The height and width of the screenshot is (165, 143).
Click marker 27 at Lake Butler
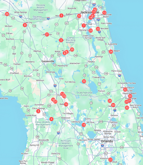(x=47, y=34)
